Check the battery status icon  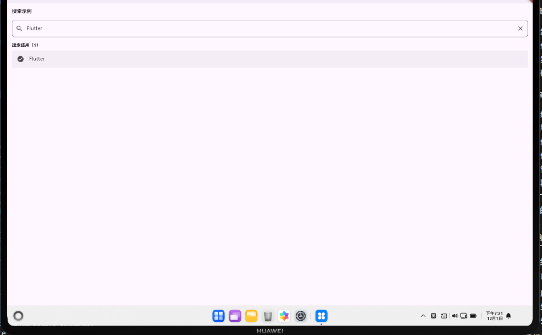(x=473, y=316)
